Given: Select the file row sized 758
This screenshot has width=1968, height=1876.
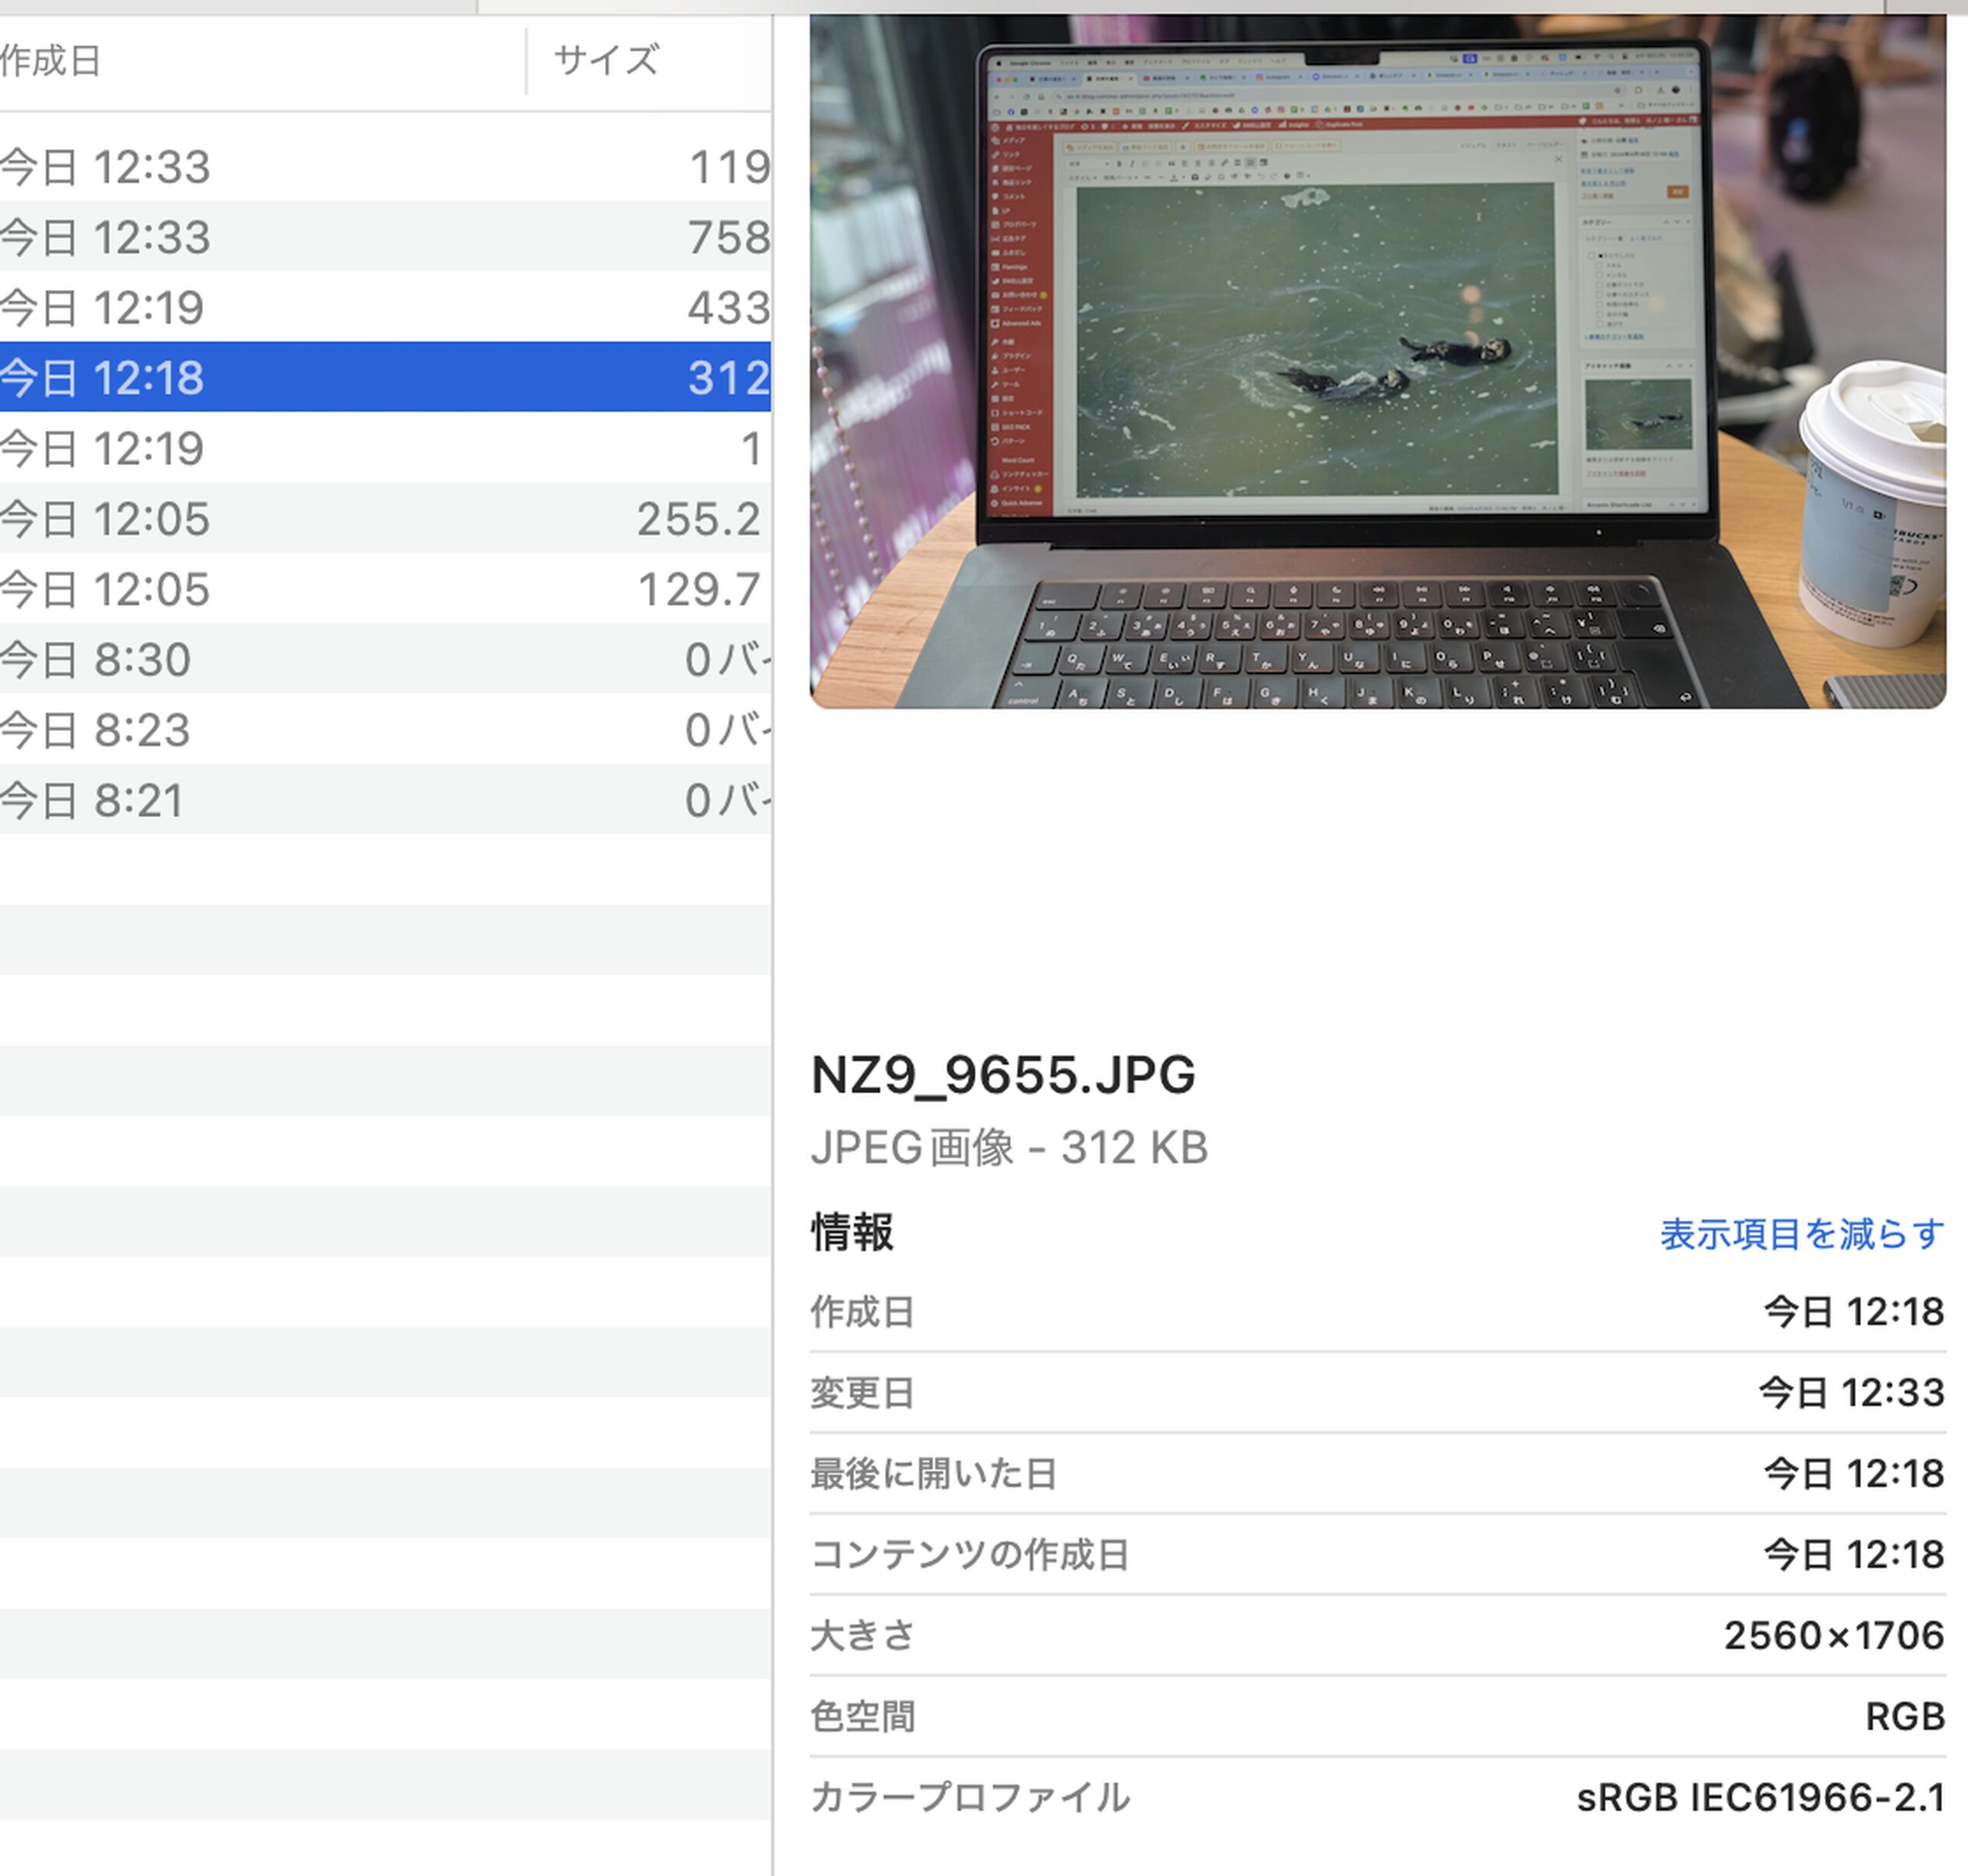Looking at the screenshot, I should click(x=385, y=237).
